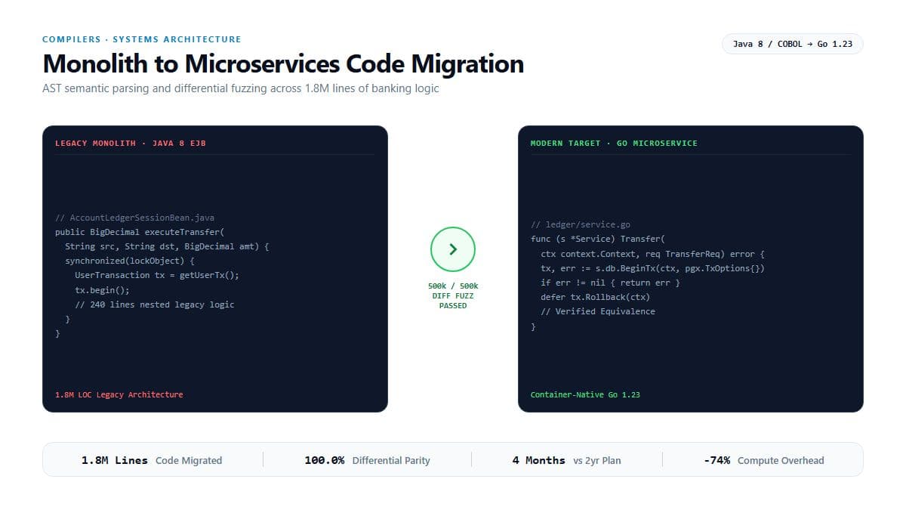Click the // ledger/service.go comment
Image resolution: width=906 pixels, height=510 pixels.
point(581,224)
